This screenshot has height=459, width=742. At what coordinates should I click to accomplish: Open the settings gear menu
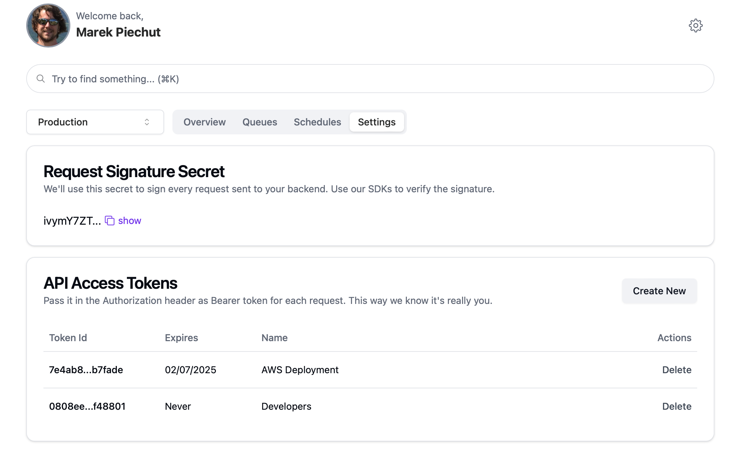point(696,25)
